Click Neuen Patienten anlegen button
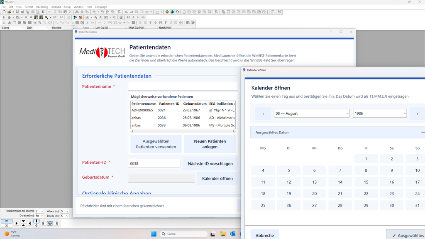The height and width of the screenshot is (239, 425). [x=210, y=144]
